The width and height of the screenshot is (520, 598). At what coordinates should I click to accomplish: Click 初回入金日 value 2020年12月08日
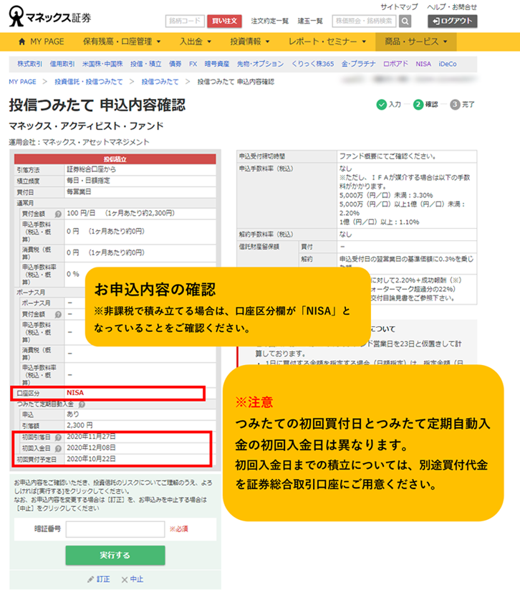[91, 447]
